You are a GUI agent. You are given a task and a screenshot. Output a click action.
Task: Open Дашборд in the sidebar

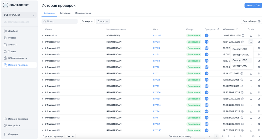[13, 31]
